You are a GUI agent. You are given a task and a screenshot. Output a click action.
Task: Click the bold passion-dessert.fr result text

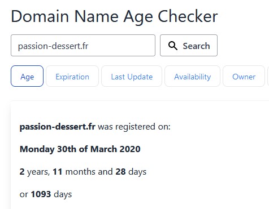pyautogui.click(x=58, y=127)
